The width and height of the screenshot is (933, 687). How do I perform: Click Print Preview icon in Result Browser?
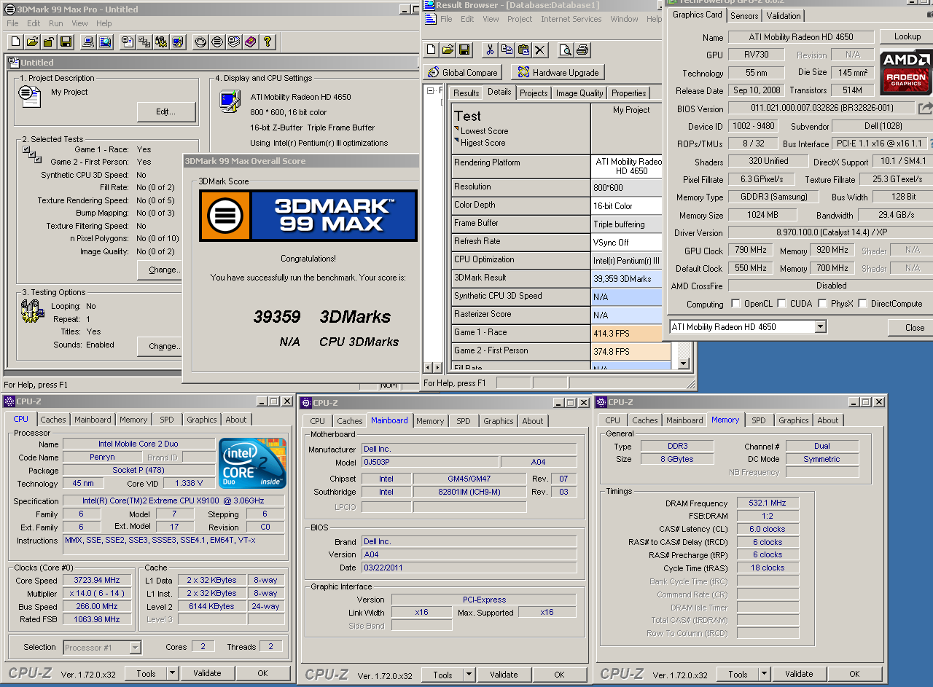coord(566,50)
